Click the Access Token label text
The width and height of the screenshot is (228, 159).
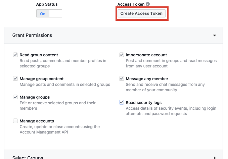pyautogui.click(x=131, y=4)
